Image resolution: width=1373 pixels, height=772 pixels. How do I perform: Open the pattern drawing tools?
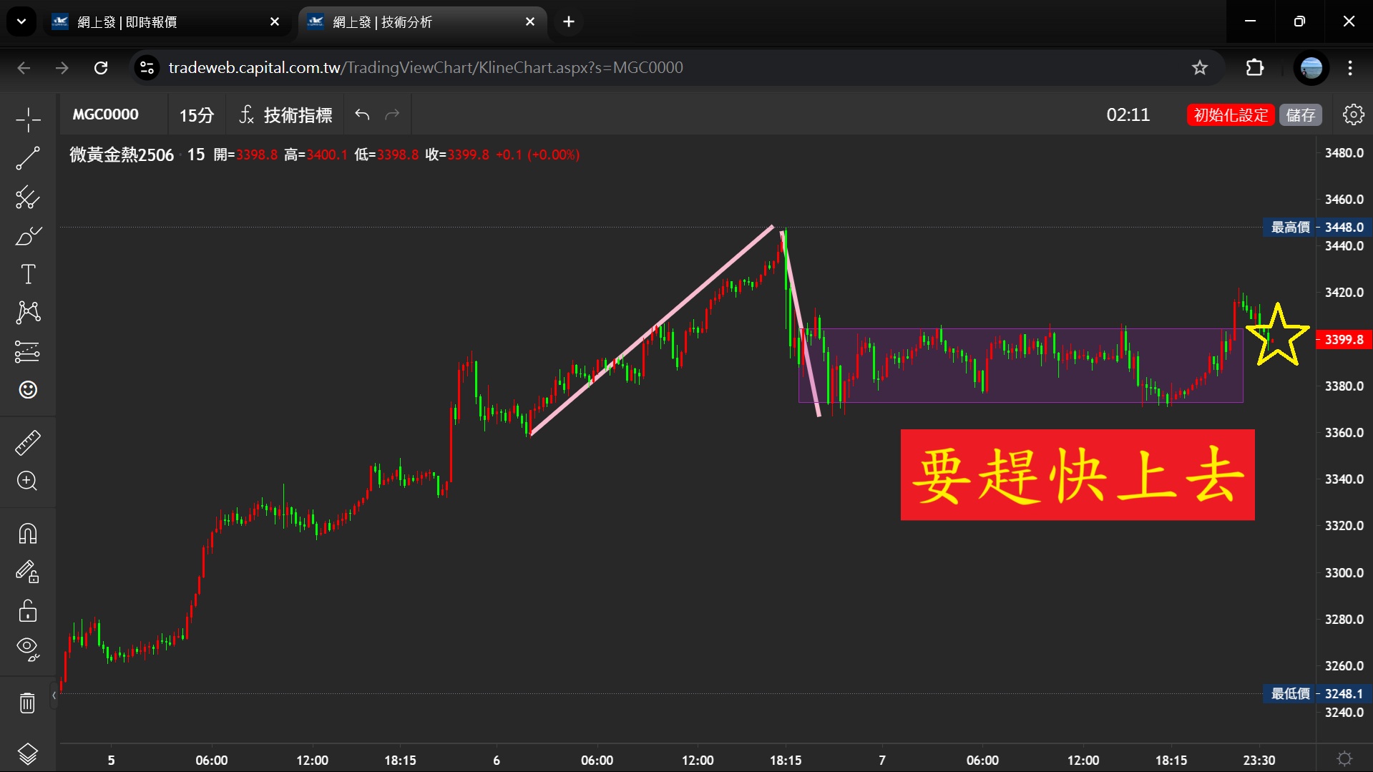click(x=28, y=313)
